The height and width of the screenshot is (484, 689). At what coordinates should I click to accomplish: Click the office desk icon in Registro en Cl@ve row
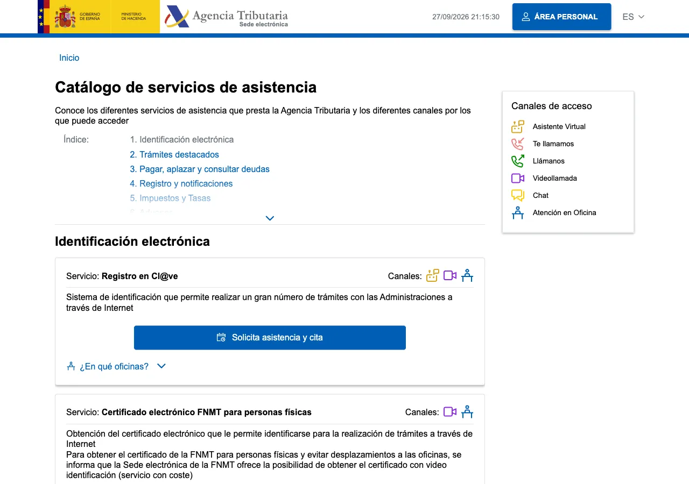[x=467, y=276]
